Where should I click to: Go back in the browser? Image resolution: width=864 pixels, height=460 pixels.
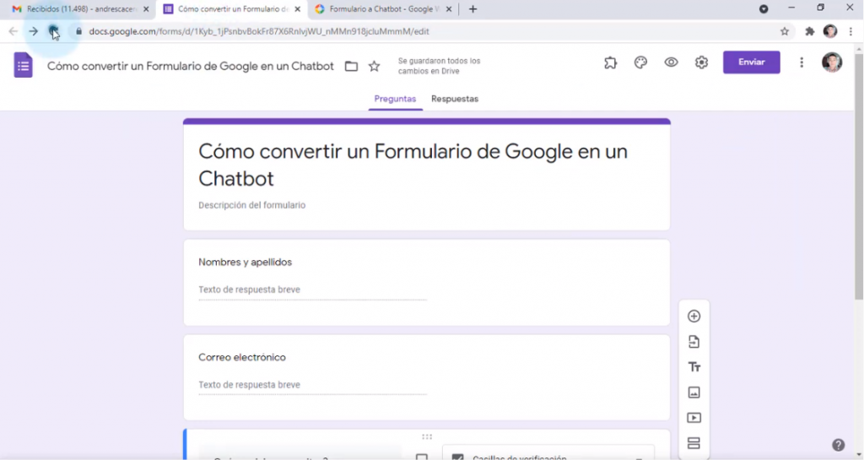[x=13, y=31]
